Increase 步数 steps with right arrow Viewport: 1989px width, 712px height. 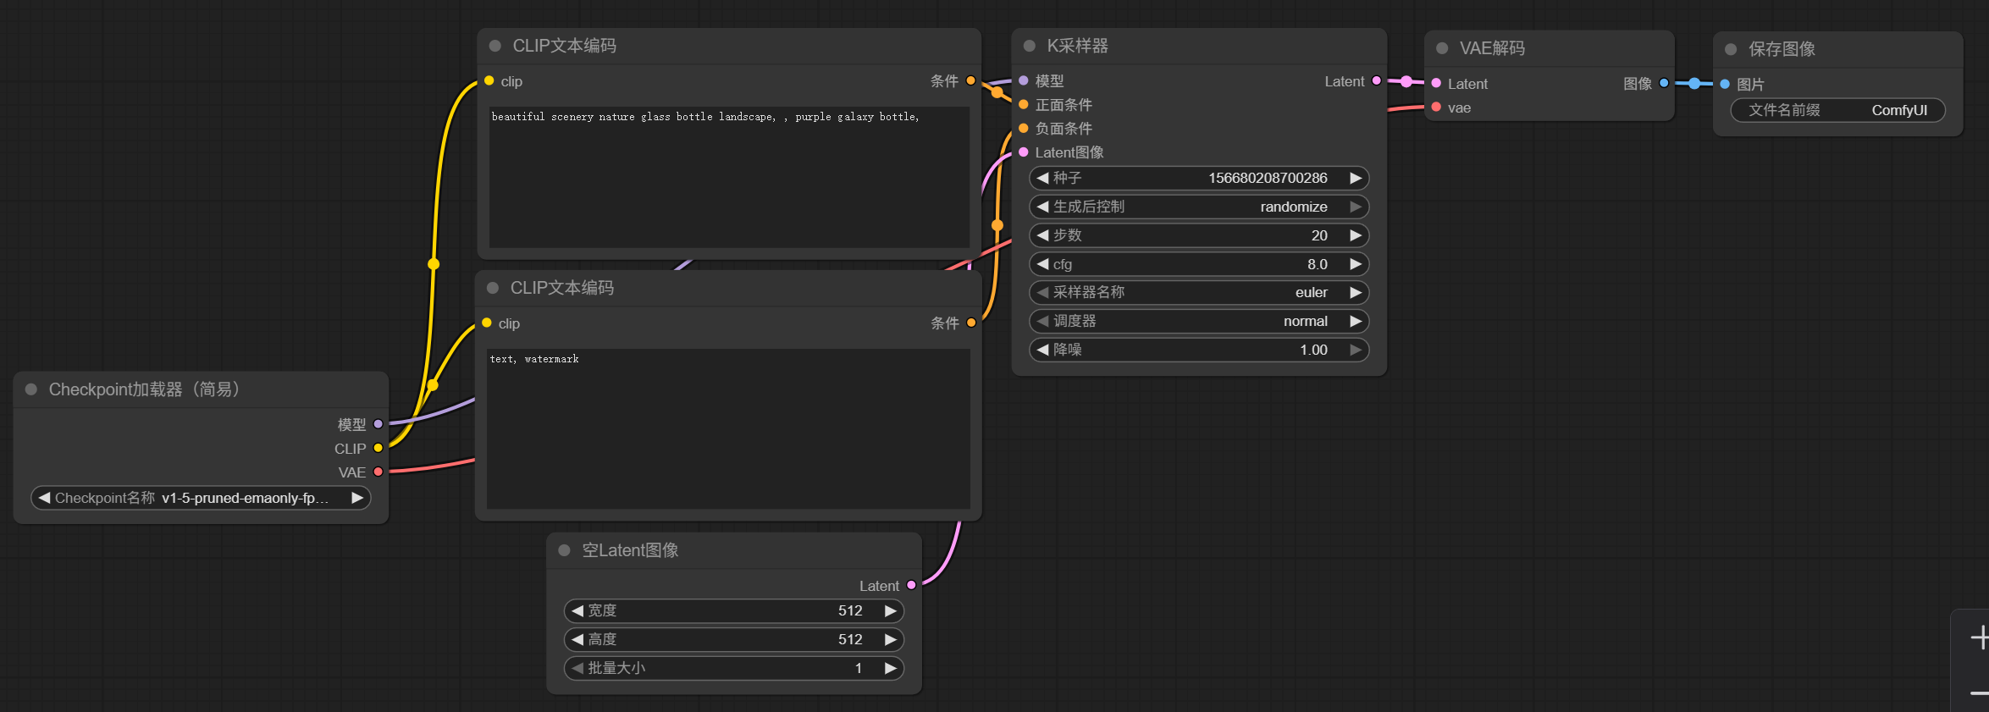[x=1355, y=235]
